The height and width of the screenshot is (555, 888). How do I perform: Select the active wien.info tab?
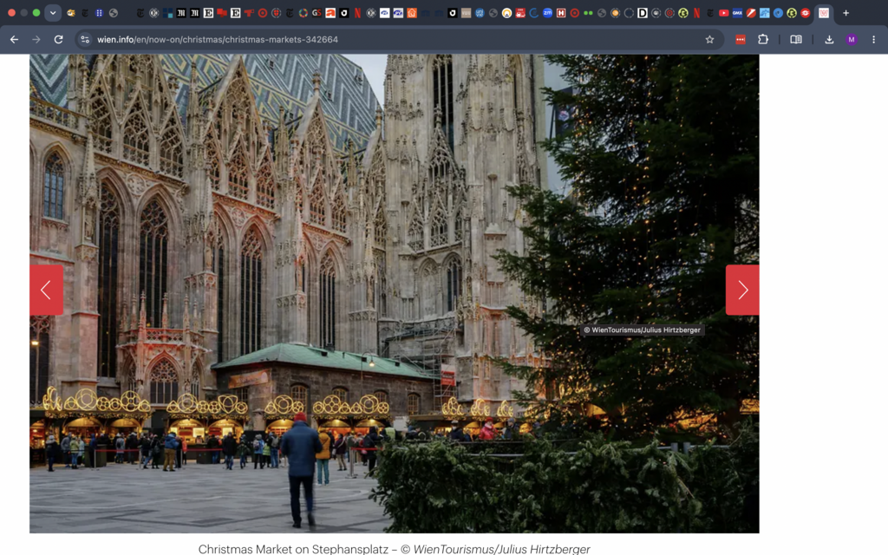[824, 13]
